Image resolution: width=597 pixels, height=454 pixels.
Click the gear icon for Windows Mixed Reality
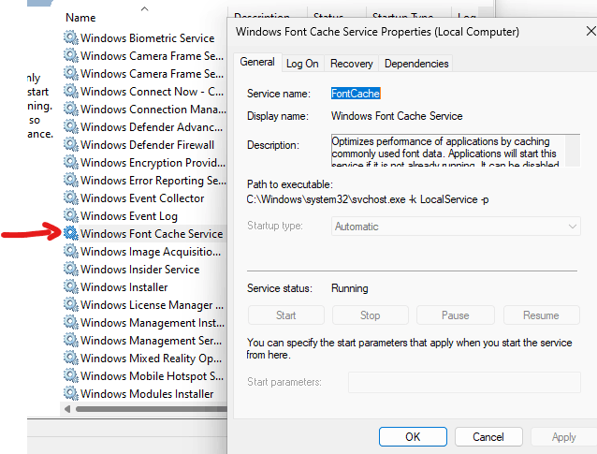tap(71, 358)
